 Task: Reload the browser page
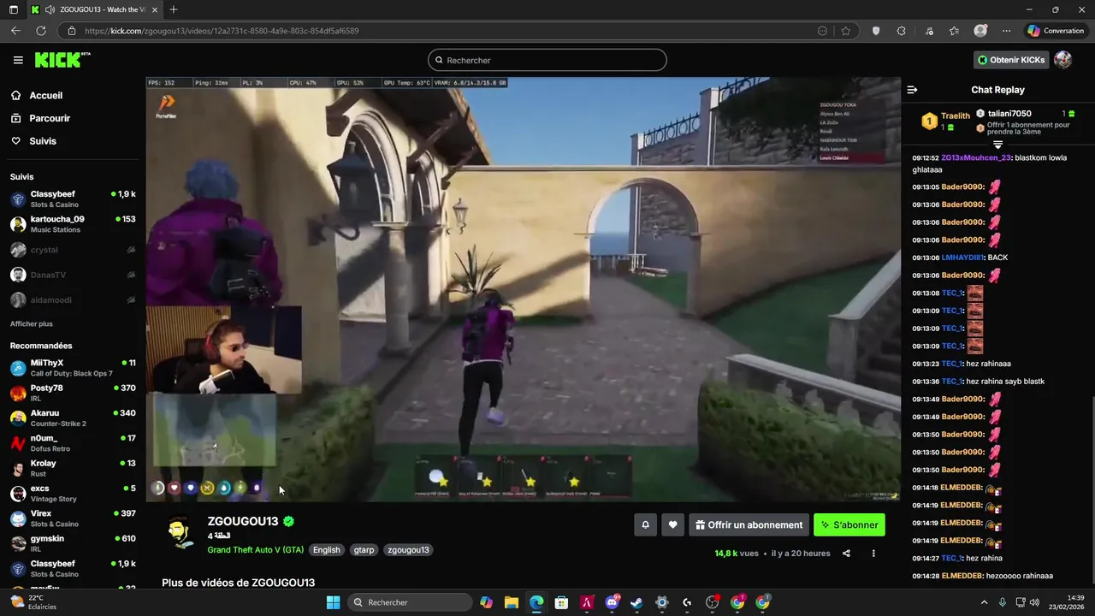(40, 31)
